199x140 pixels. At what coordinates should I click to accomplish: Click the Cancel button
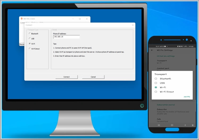click(93, 77)
